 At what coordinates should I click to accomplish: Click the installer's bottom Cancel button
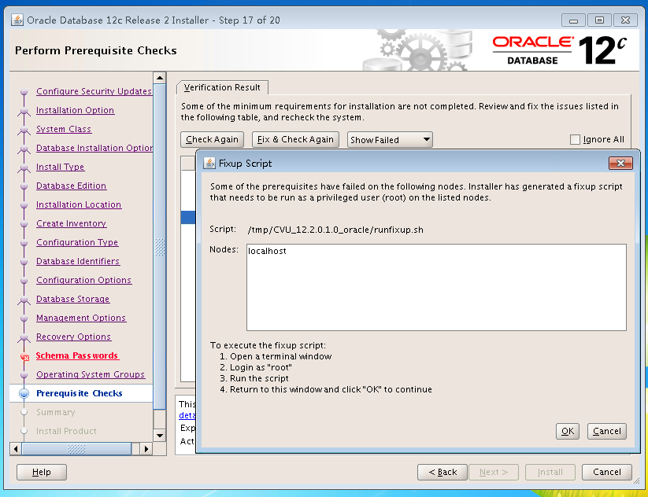click(607, 473)
